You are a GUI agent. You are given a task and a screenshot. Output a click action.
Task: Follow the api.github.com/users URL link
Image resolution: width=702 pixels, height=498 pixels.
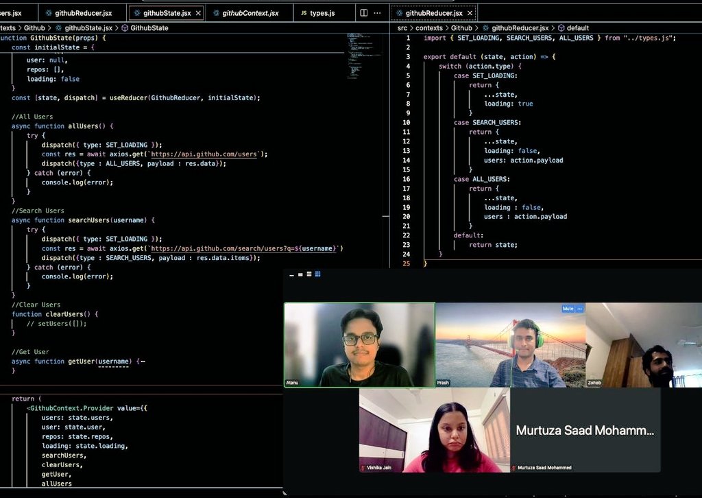tap(204, 154)
